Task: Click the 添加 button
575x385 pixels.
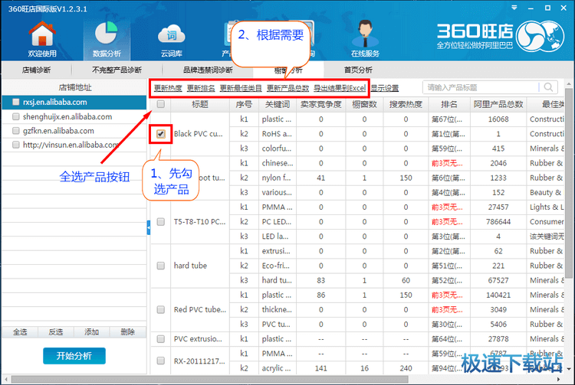Action: pyautogui.click(x=92, y=332)
